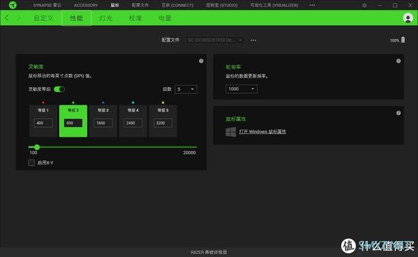Click the 鼠标属性 section heading
The width and height of the screenshot is (418, 257).
coord(236,119)
